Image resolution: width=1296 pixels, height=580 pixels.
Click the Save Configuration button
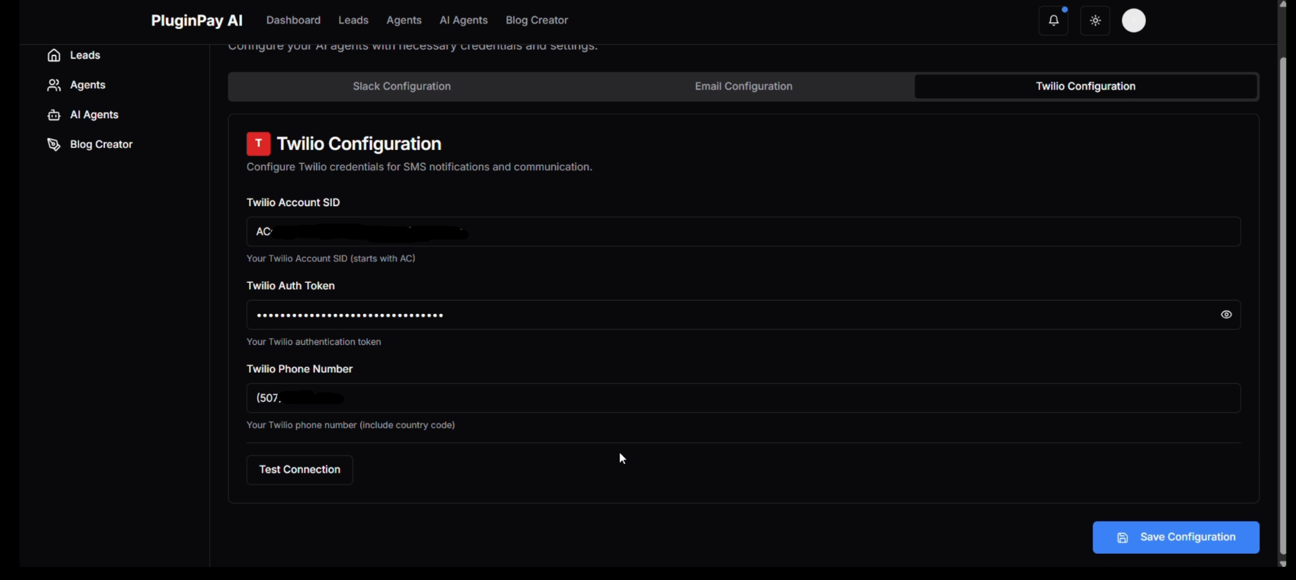pos(1176,537)
